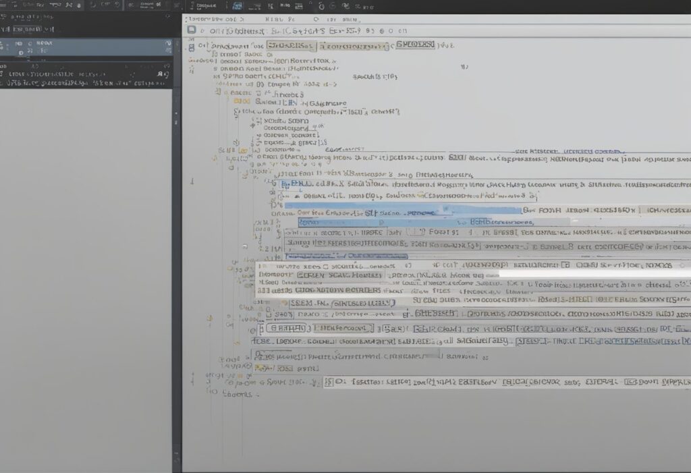Viewport: 691px width, 473px height.
Task: Click the first icon in the dark top toolbar
Action: coord(5,5)
